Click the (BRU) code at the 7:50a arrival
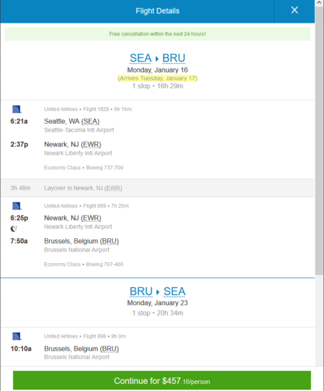The width and height of the screenshot is (324, 391). (x=109, y=242)
